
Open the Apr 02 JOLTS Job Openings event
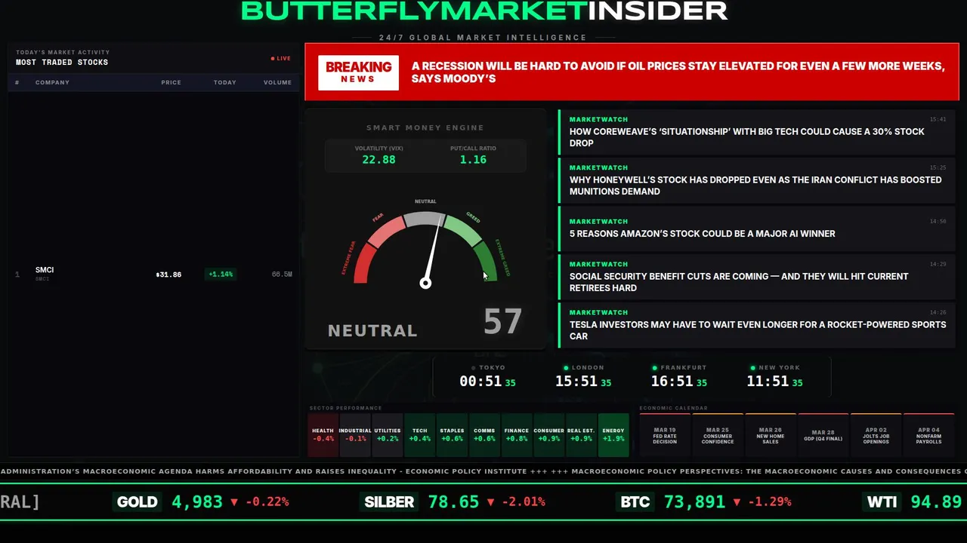click(x=876, y=435)
